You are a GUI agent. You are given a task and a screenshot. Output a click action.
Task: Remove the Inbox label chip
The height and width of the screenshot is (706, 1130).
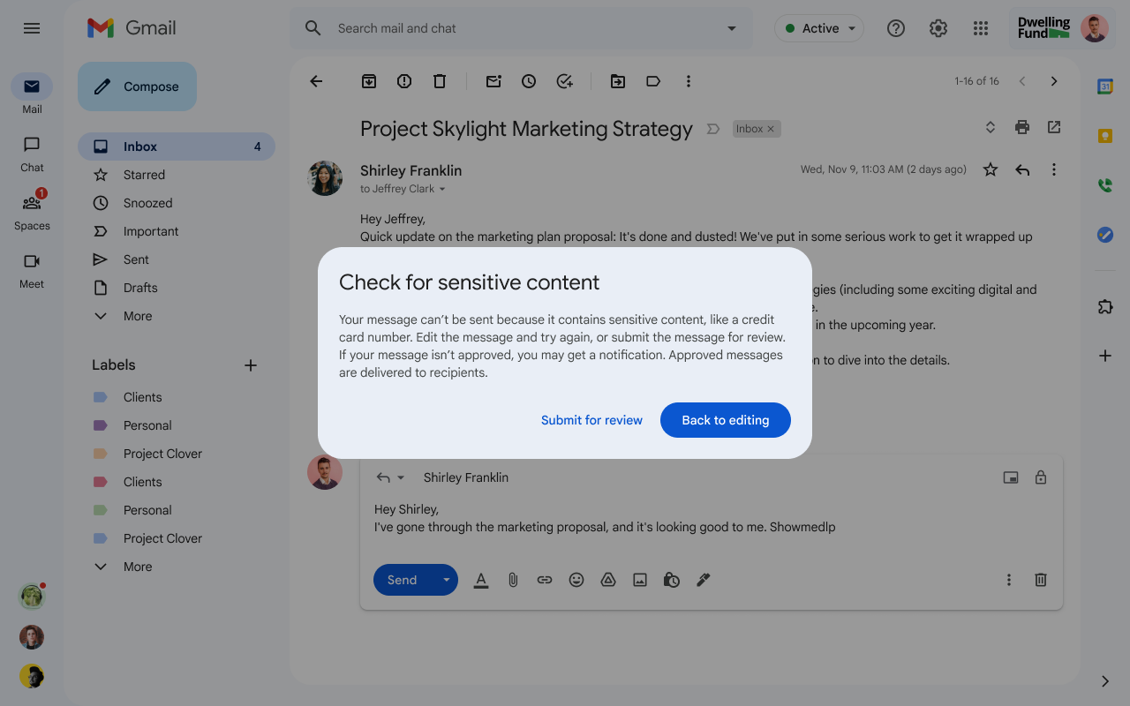point(771,129)
